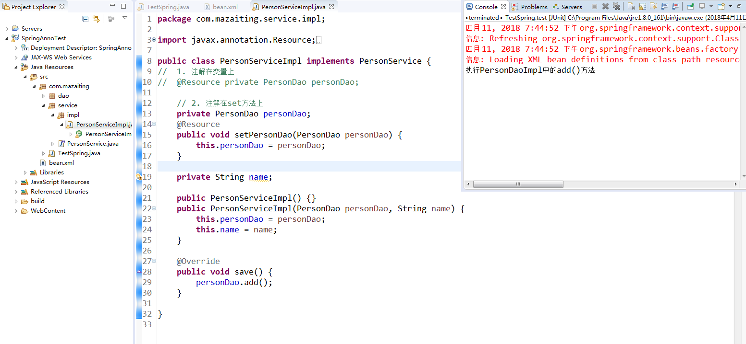Close the PersonServiceImpl.java editor tab
The image size is (746, 344).
pyautogui.click(x=331, y=7)
